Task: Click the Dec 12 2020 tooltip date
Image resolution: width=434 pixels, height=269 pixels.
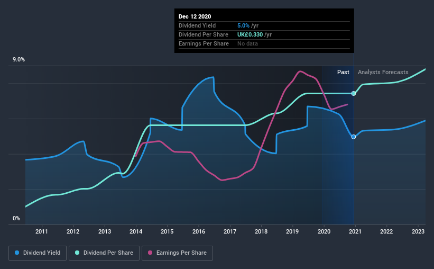Action: click(x=195, y=16)
